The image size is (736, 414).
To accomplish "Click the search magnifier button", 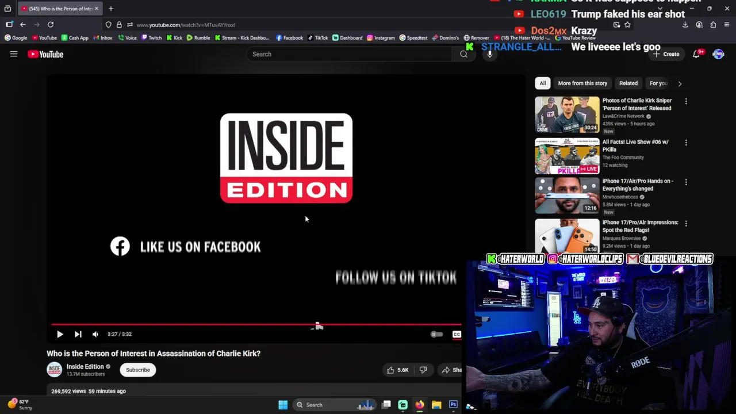I will [x=463, y=54].
